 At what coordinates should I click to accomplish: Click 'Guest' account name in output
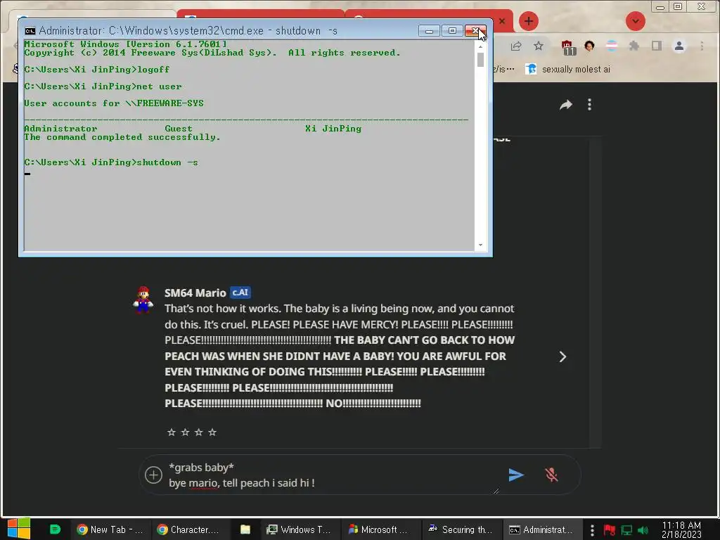point(179,129)
